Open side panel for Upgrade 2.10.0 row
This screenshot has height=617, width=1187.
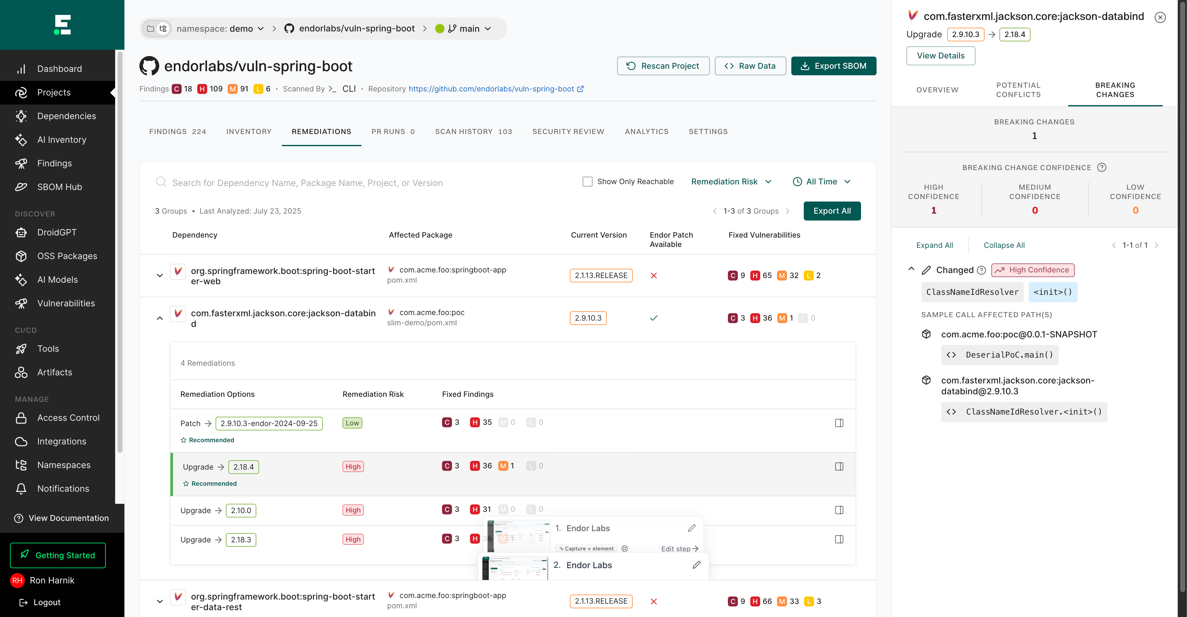pos(839,510)
